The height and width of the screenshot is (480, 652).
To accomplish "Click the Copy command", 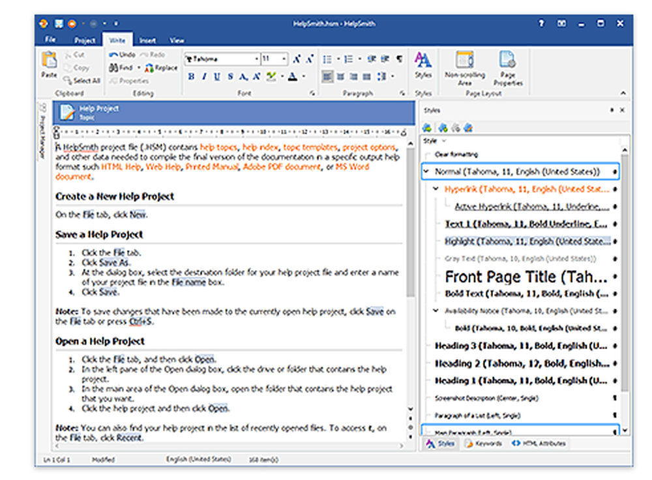I will [x=76, y=68].
